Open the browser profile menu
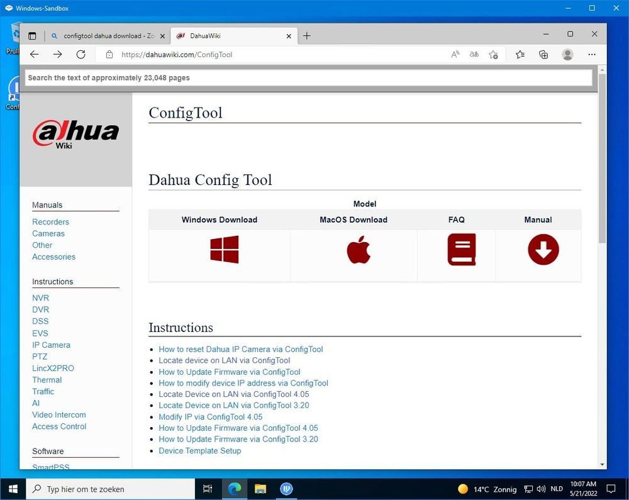Viewport: 629px width, 500px height. click(567, 55)
